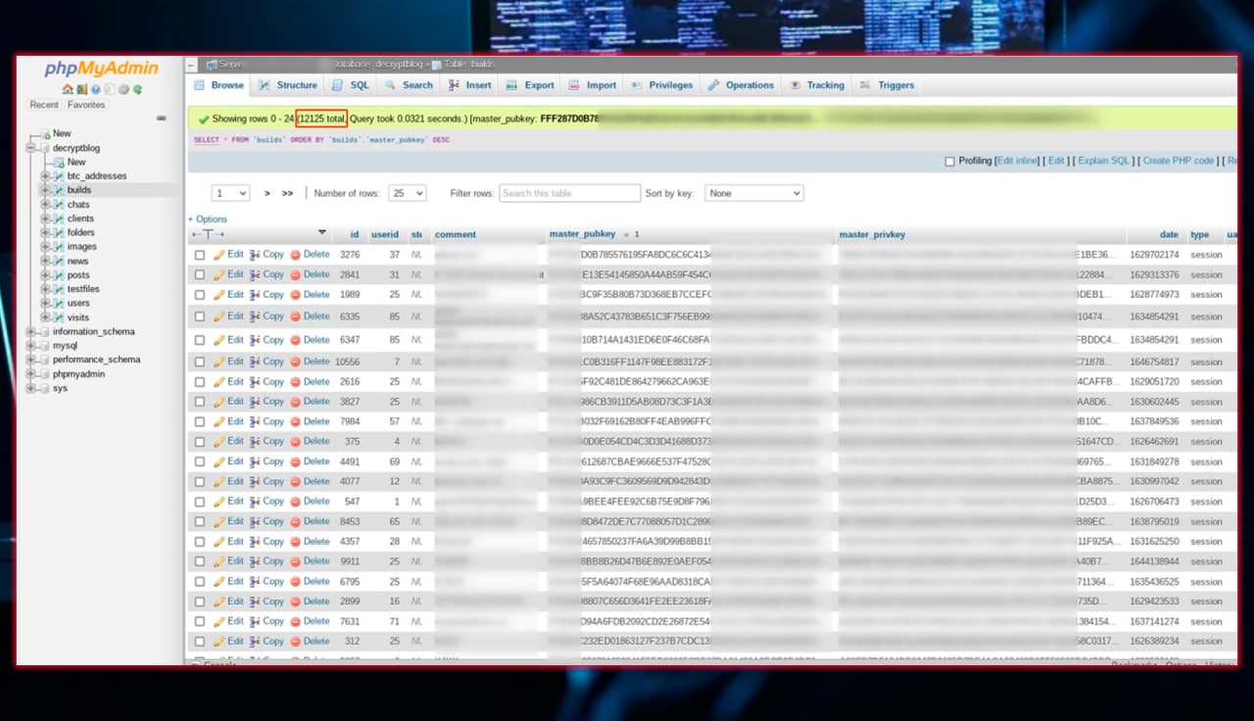The height and width of the screenshot is (721, 1254).
Task: Click the sidebar link chain icon
Action: [162, 119]
